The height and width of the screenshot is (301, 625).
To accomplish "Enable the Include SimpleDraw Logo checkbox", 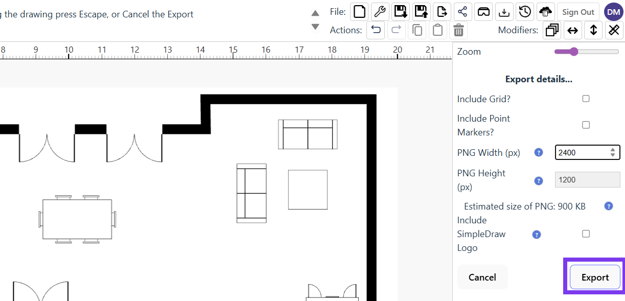I will coord(586,233).
